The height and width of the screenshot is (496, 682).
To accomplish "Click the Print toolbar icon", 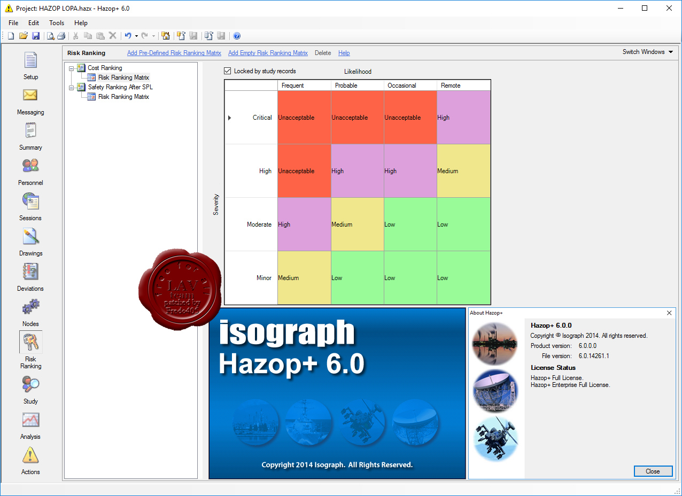I will [x=61, y=36].
